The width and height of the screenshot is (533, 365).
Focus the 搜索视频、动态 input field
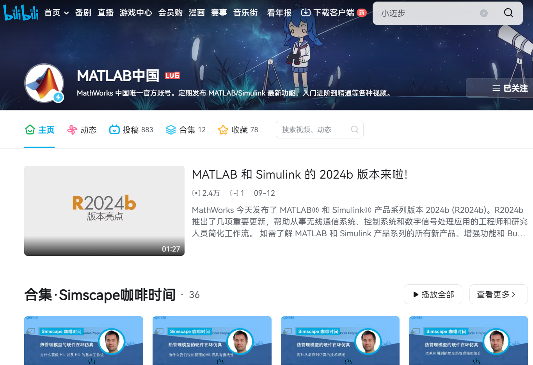[312, 129]
